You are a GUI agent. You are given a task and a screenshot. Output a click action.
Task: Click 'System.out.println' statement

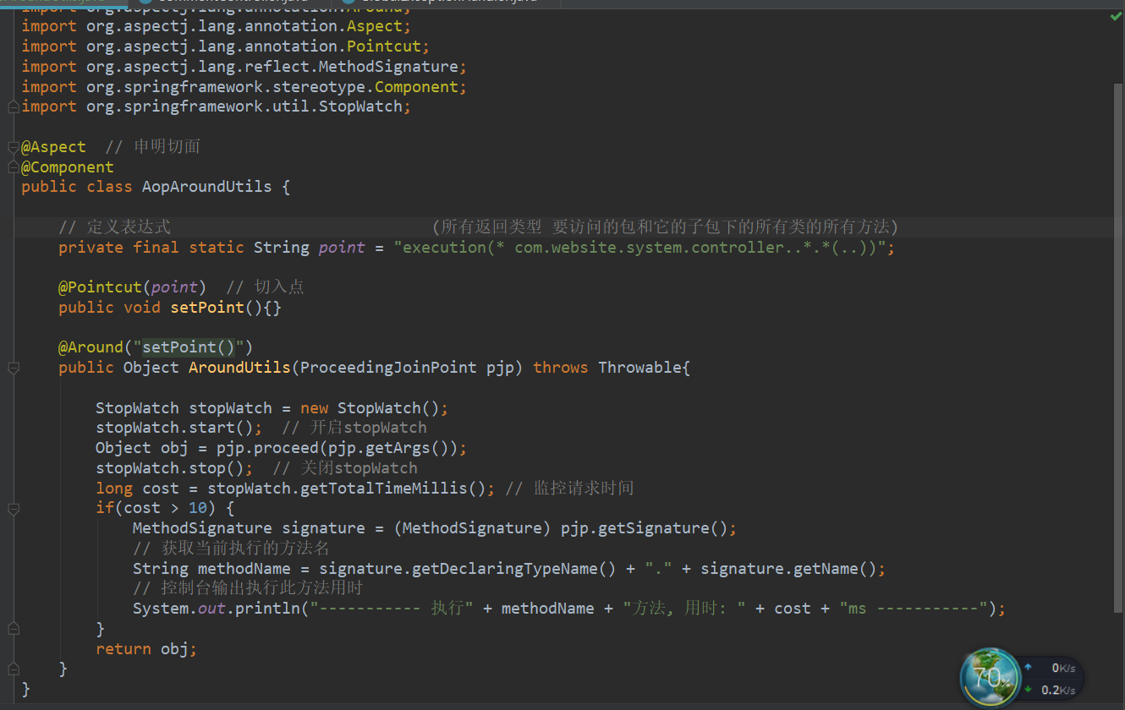tap(217, 609)
